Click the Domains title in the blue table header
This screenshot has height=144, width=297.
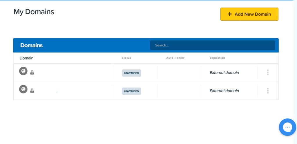[x=31, y=45]
